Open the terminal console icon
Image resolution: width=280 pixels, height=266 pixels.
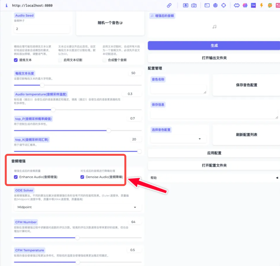click(207, 5)
